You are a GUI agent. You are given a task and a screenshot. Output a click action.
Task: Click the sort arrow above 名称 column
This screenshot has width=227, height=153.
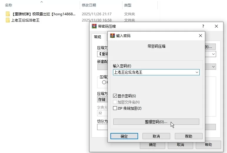click(x=42, y=2)
